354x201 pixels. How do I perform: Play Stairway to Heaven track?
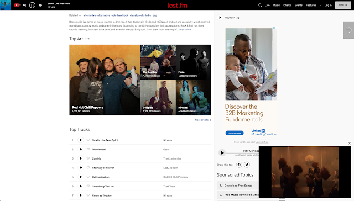coord(81,168)
